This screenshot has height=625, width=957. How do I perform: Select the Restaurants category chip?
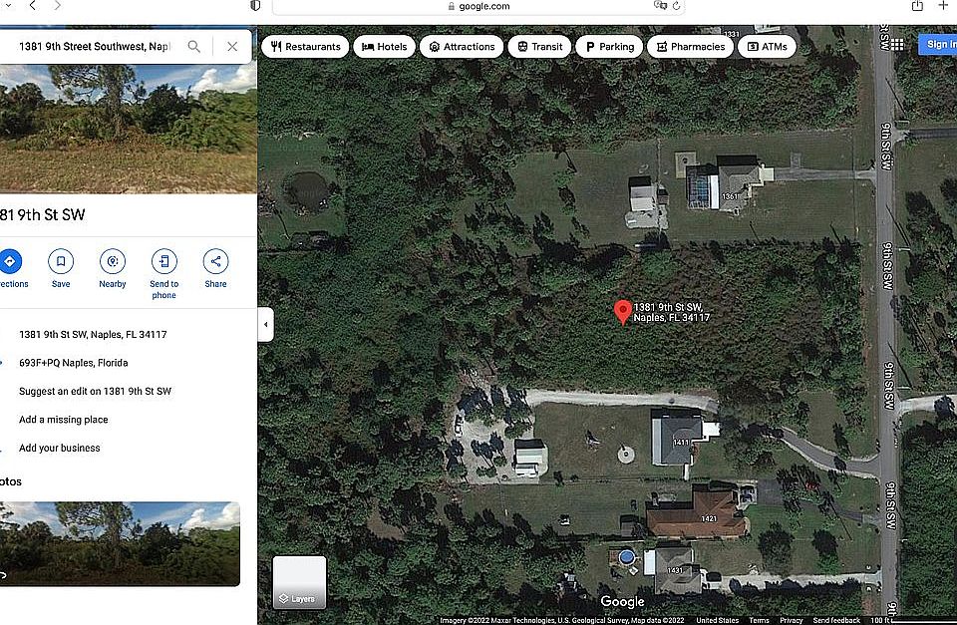[305, 47]
